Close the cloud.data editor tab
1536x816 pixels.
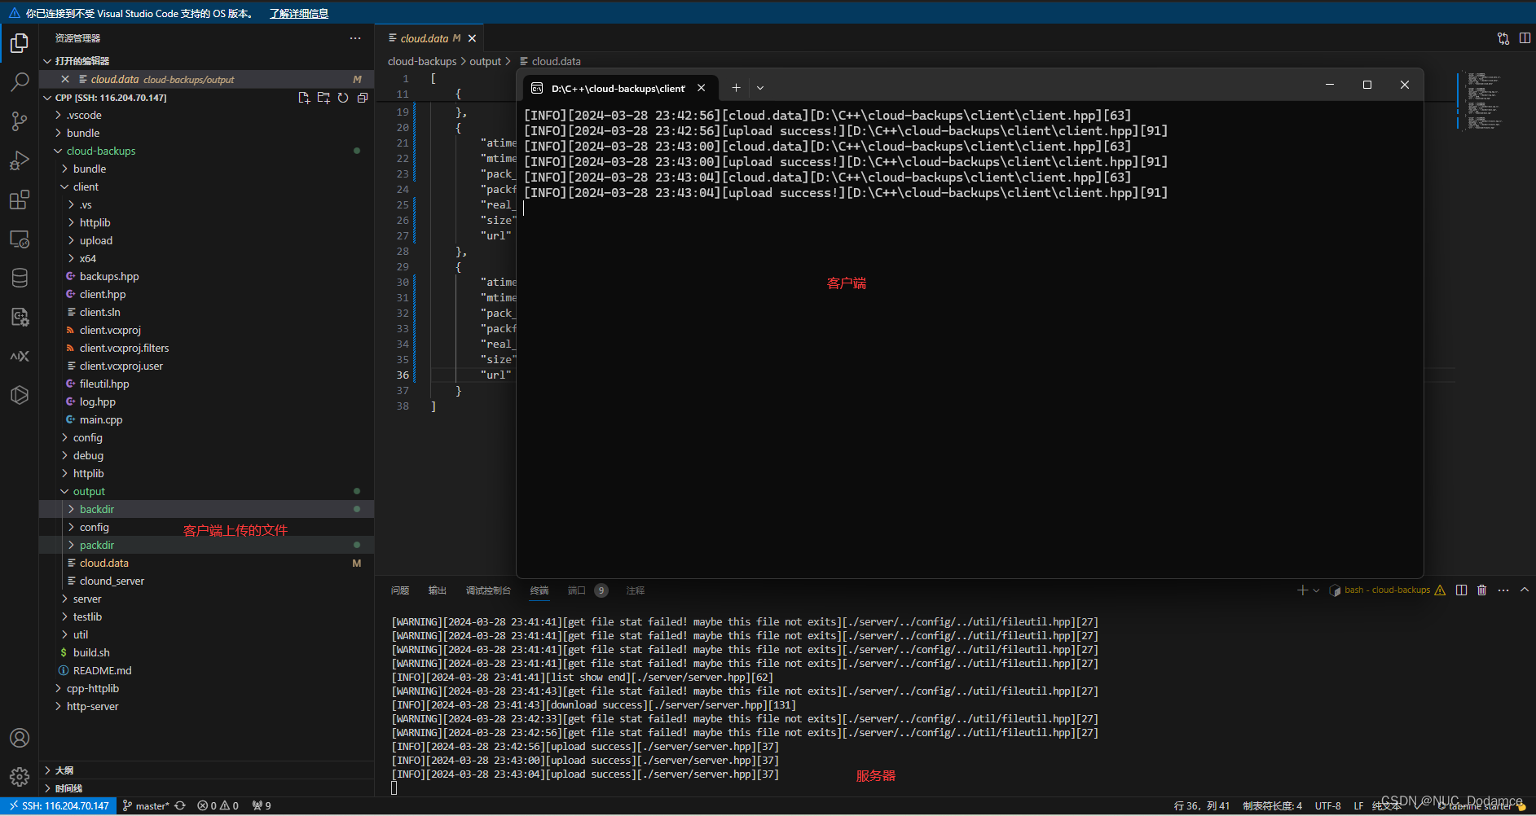point(472,38)
